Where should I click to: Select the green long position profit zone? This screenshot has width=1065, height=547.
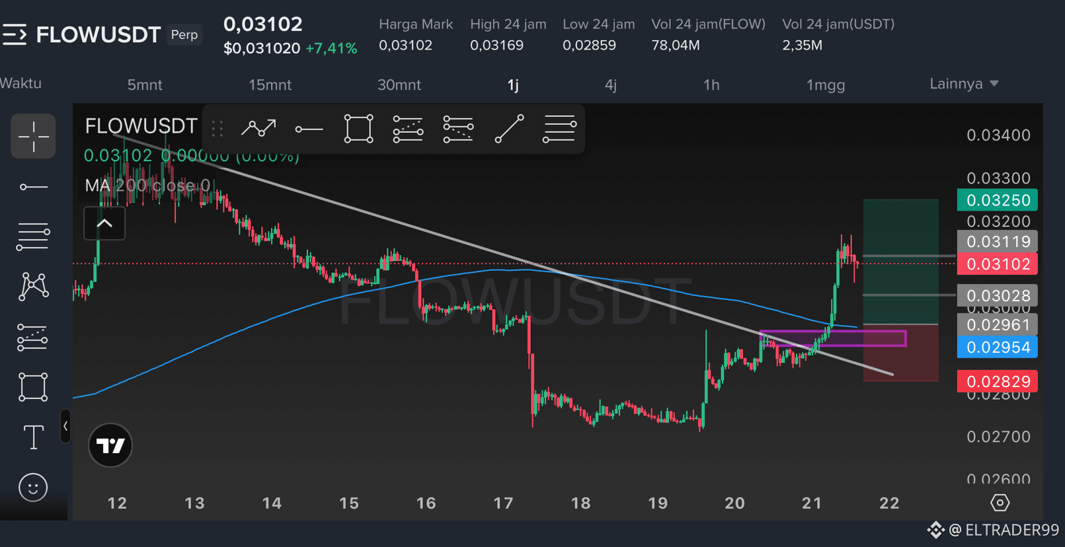click(x=900, y=262)
